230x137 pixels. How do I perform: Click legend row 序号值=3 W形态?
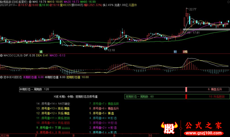tap(103, 123)
